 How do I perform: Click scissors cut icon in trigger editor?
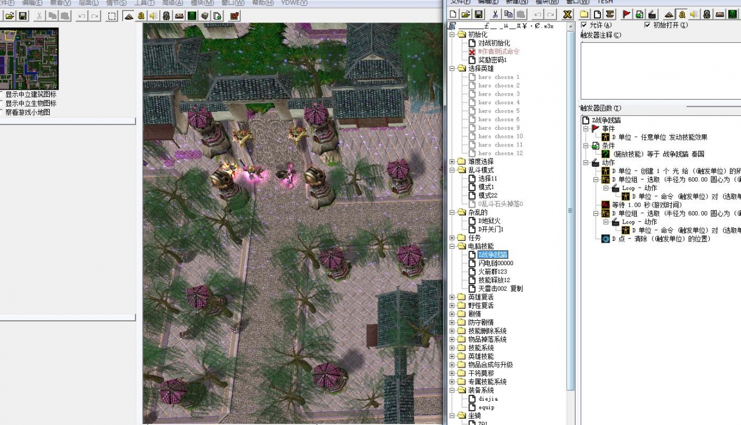click(495, 14)
